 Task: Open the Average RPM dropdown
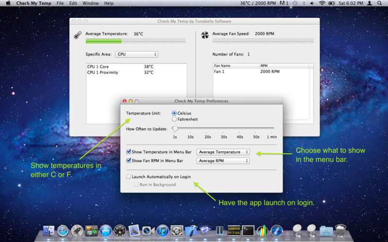[223, 161]
